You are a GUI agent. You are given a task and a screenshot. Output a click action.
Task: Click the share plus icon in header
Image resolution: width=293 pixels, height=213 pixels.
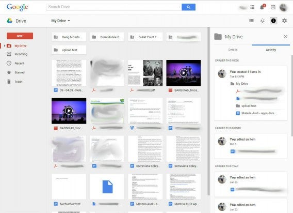tap(273, 7)
